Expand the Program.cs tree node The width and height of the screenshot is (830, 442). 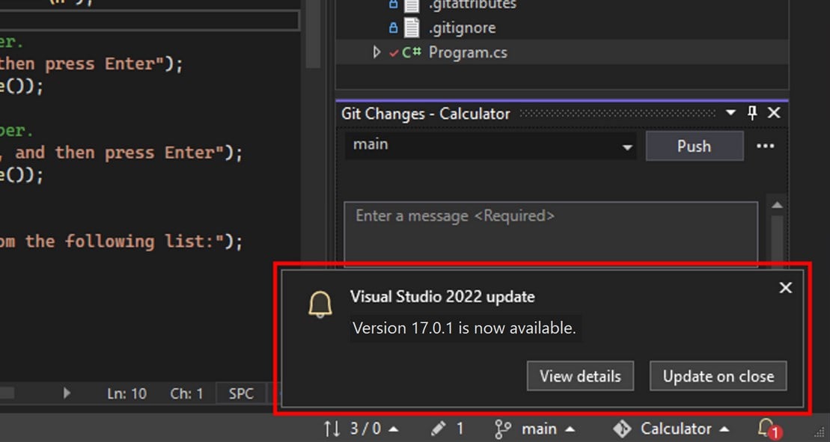(377, 52)
